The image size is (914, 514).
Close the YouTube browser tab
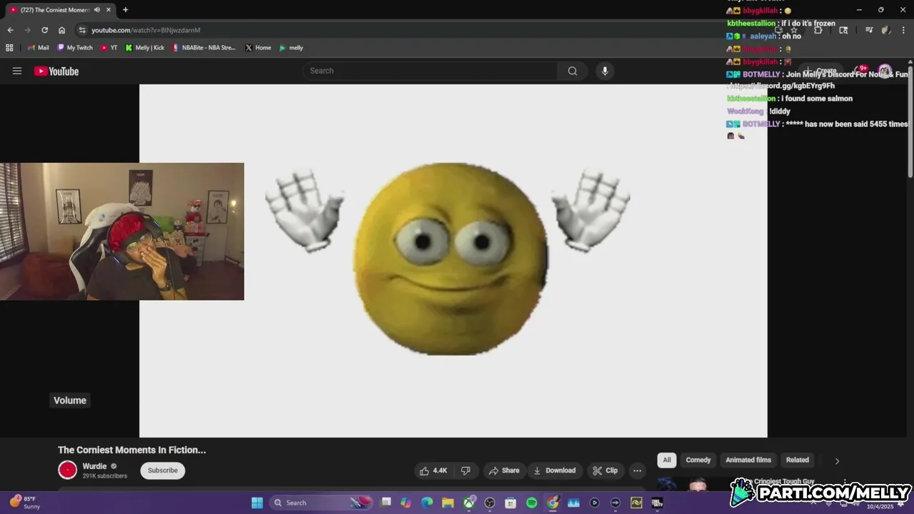(x=109, y=10)
